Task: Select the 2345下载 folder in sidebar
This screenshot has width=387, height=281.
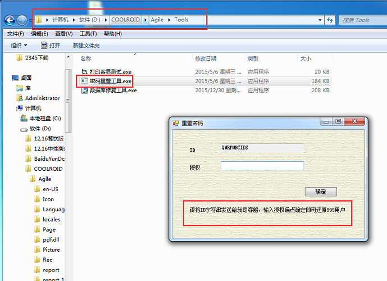Action: coord(32,57)
